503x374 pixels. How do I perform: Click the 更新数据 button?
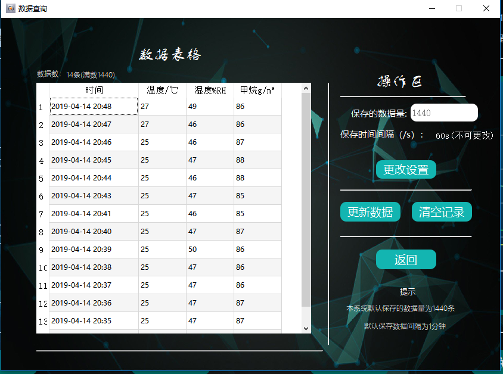tap(370, 211)
